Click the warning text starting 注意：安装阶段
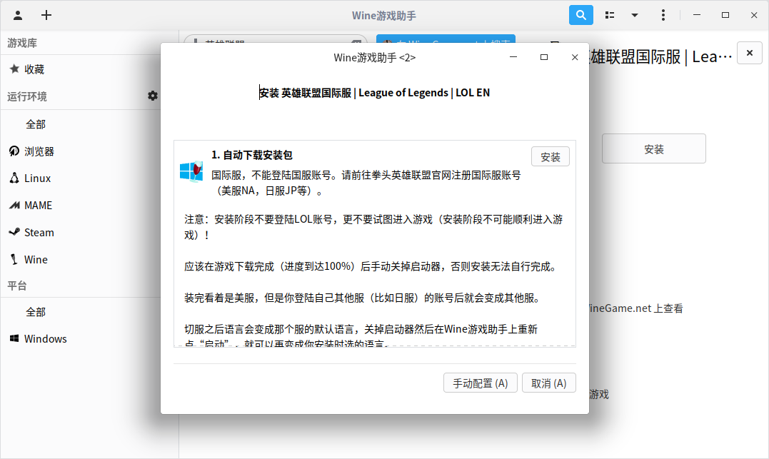Screen dimensions: 769x459 [x=373, y=227]
